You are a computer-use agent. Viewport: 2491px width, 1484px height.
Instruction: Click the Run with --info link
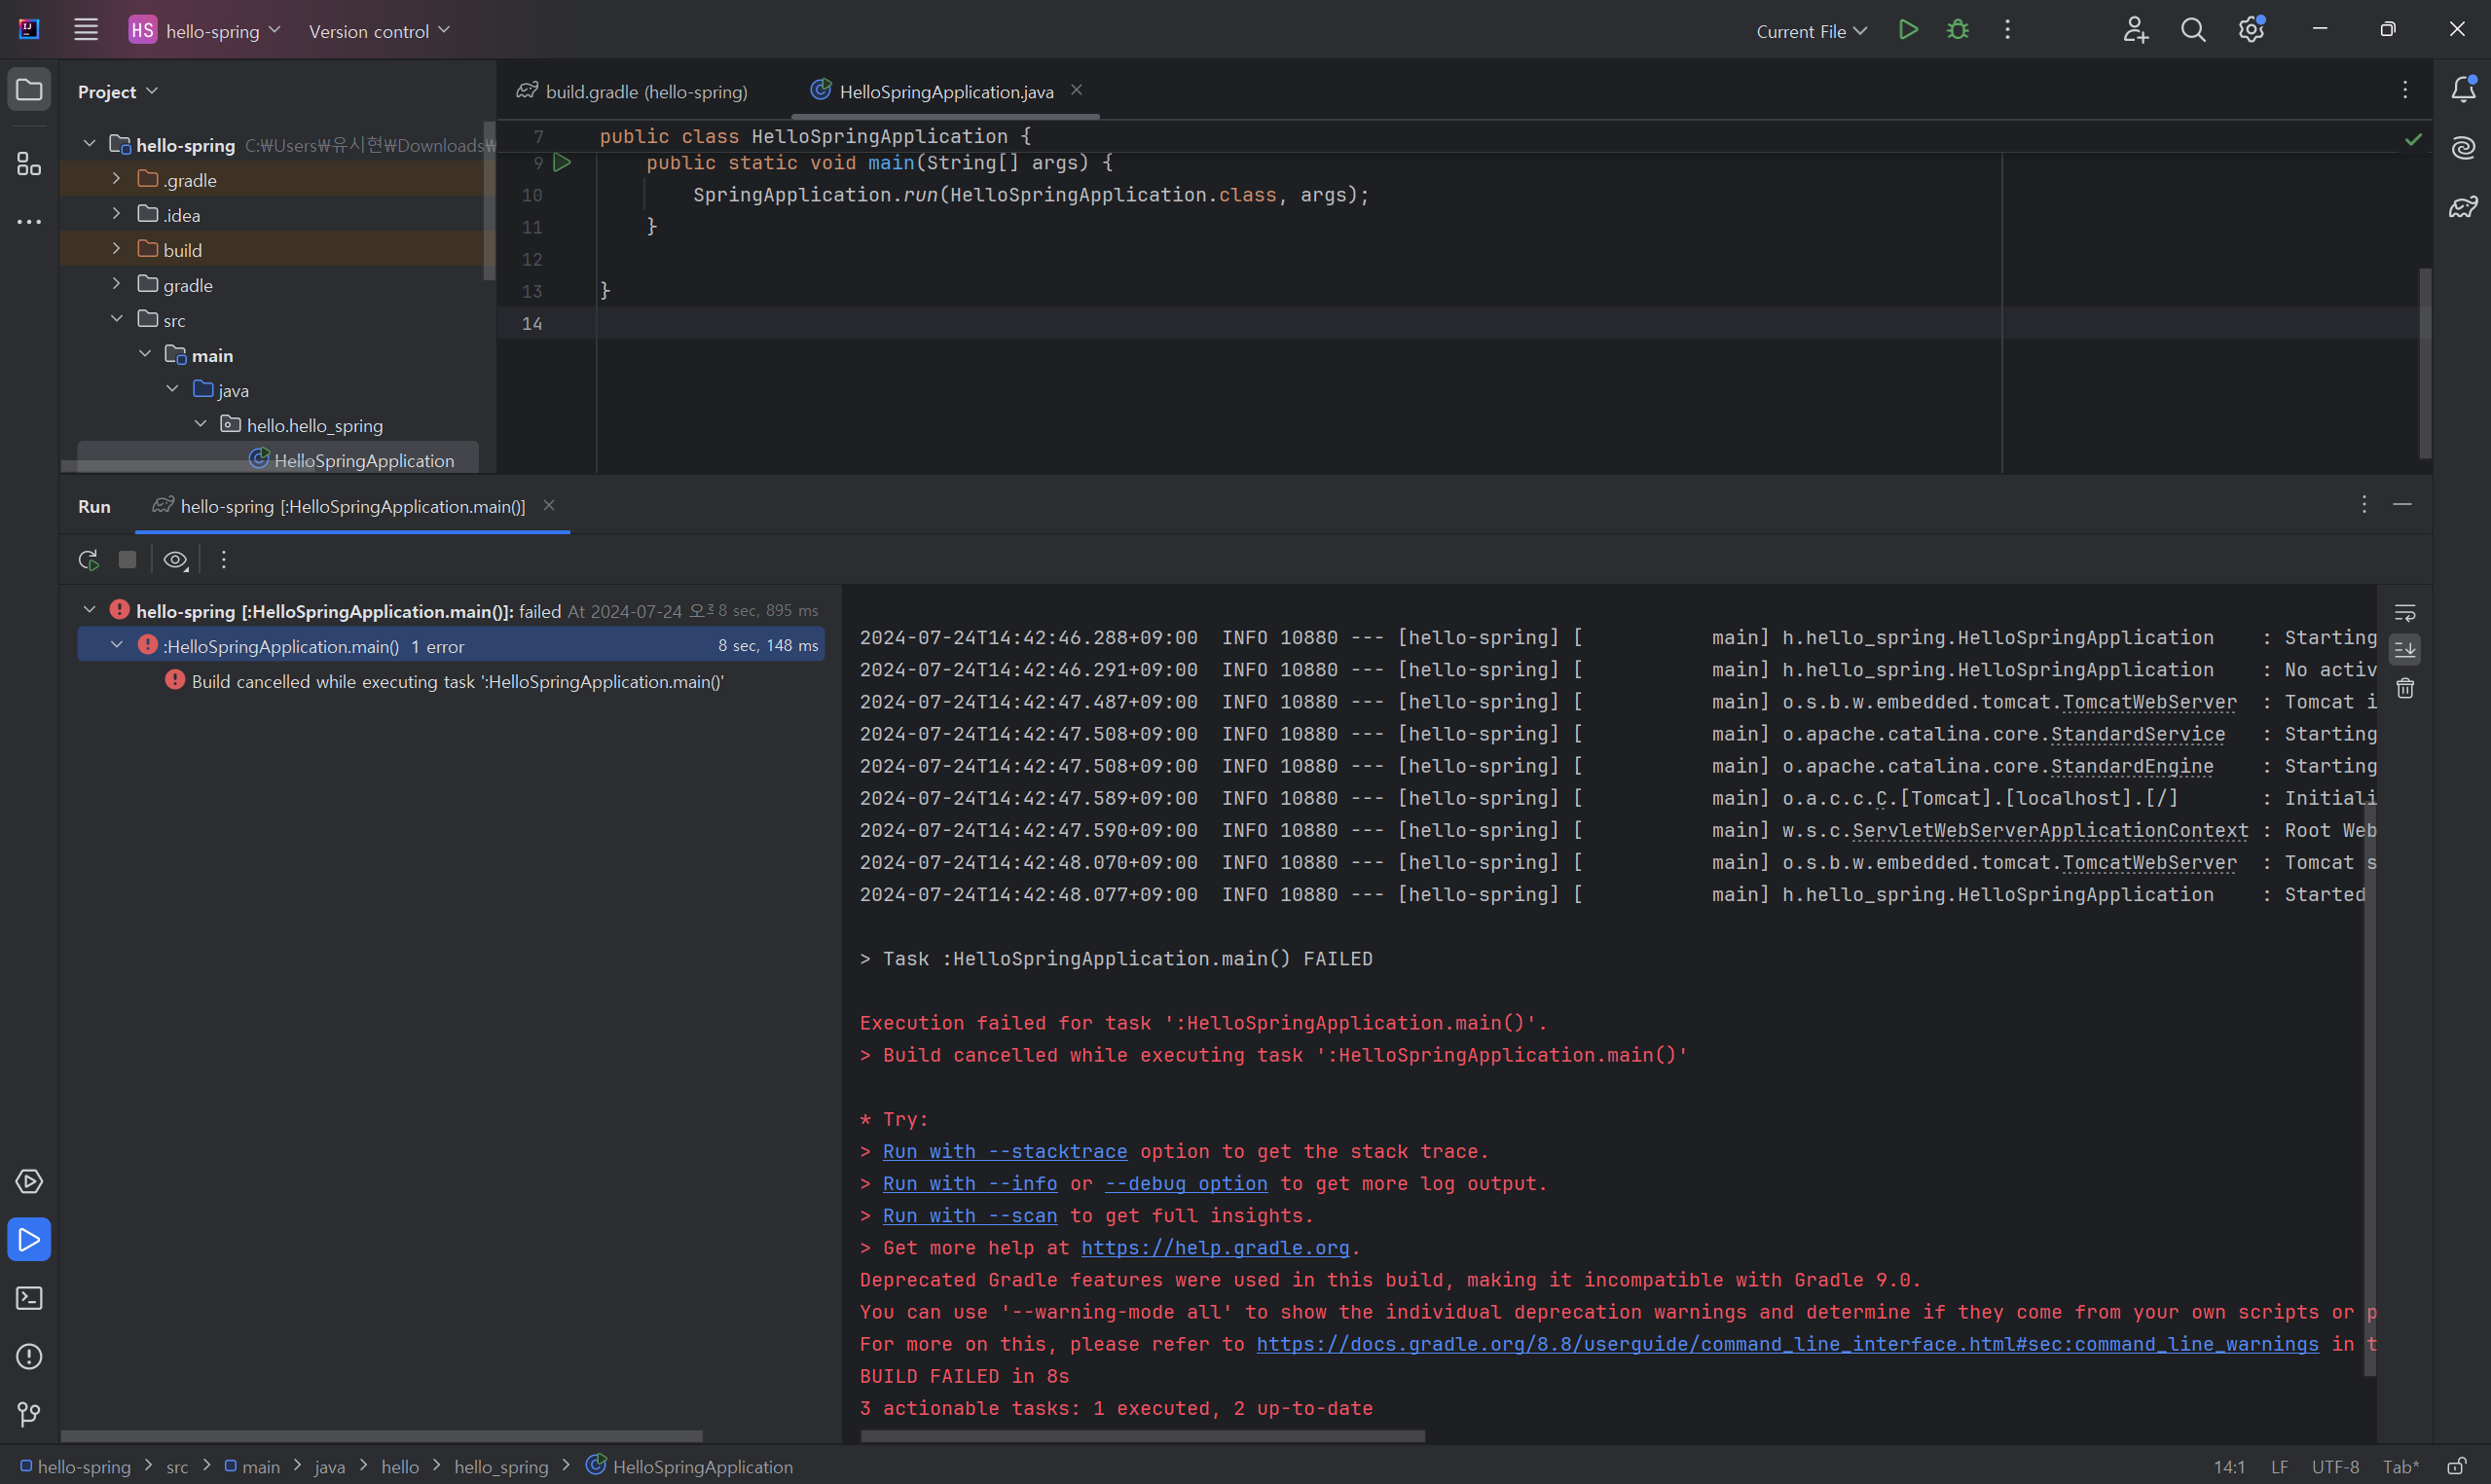click(969, 1184)
